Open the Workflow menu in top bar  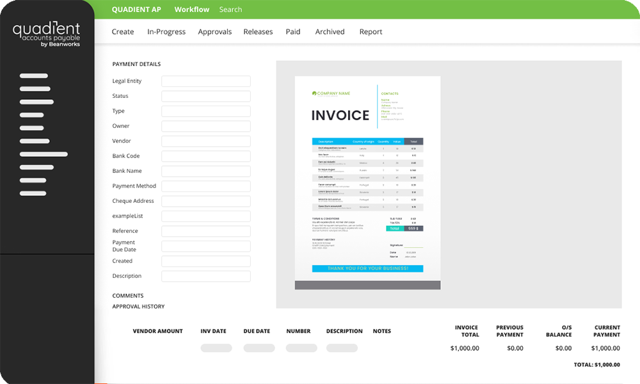tap(191, 10)
